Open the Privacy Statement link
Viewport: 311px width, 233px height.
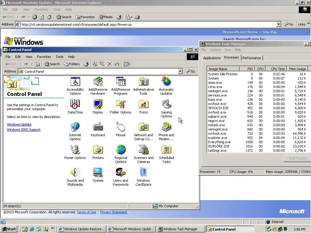(x=114, y=212)
